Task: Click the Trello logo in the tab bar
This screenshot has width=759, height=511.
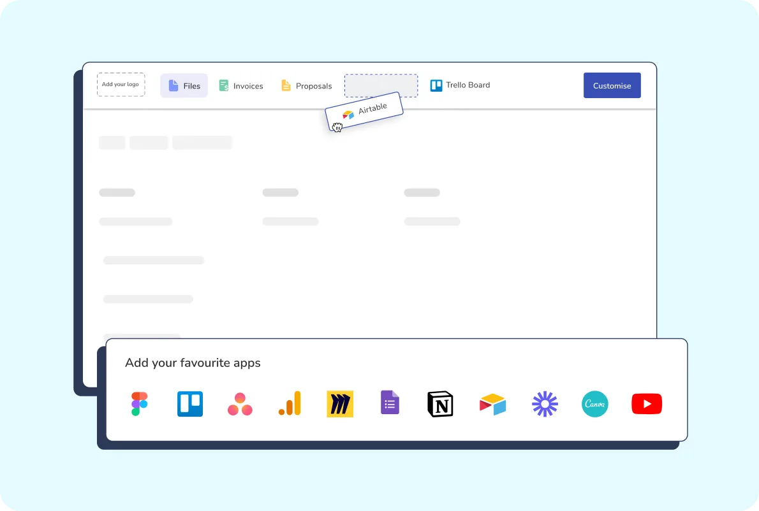Action: (436, 85)
